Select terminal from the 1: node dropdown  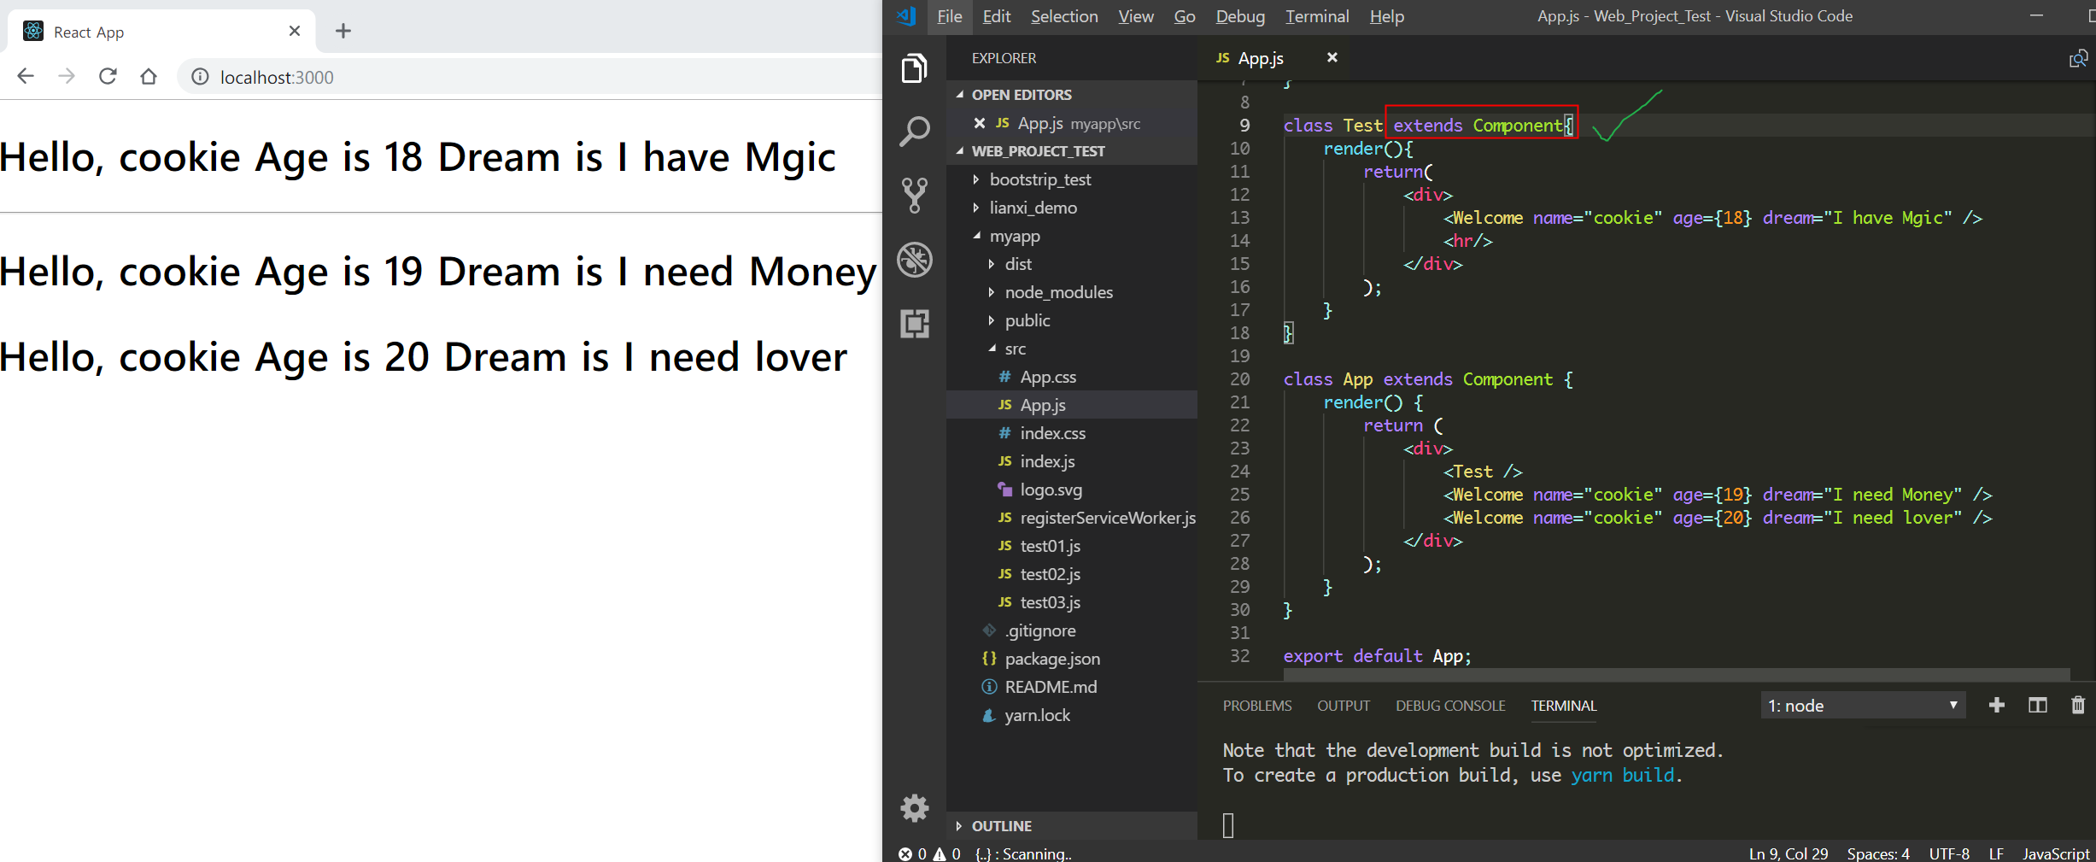point(1863,706)
